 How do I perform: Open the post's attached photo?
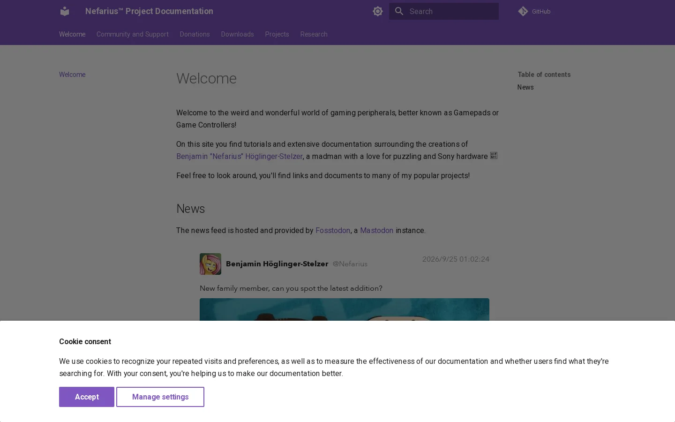pyautogui.click(x=345, y=309)
